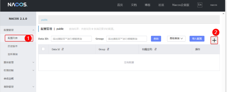
Task: Go to 首页 in top navigation
Action: pos(120,5)
